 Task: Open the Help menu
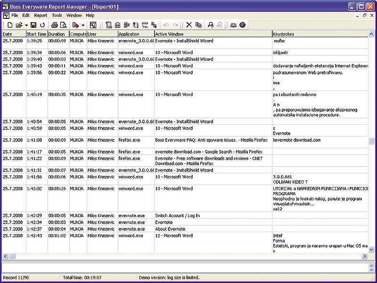tap(90, 16)
